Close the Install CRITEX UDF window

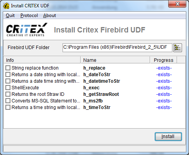pos(177,4)
